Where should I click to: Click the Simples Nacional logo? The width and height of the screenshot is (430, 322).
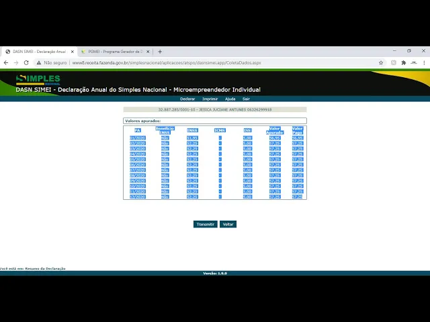[38, 80]
